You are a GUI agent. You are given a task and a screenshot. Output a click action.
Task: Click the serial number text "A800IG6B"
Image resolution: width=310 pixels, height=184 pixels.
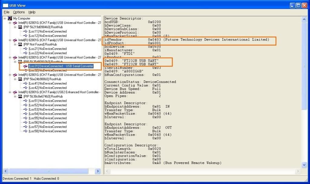pos(133,71)
